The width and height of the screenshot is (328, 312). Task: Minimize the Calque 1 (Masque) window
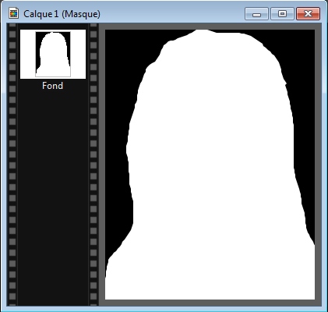pos(256,14)
